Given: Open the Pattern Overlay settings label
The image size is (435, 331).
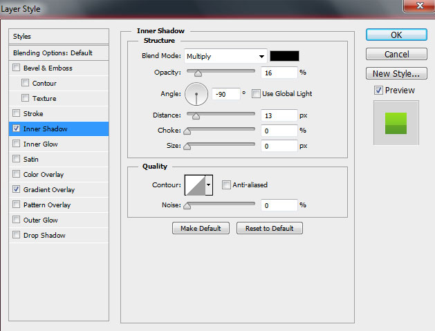Looking at the screenshot, I should (47, 205).
